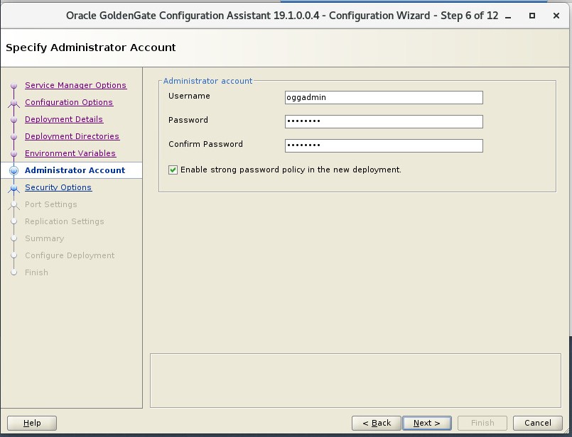
Task: Click the Service Manager Options step bullet
Action: tap(14, 86)
